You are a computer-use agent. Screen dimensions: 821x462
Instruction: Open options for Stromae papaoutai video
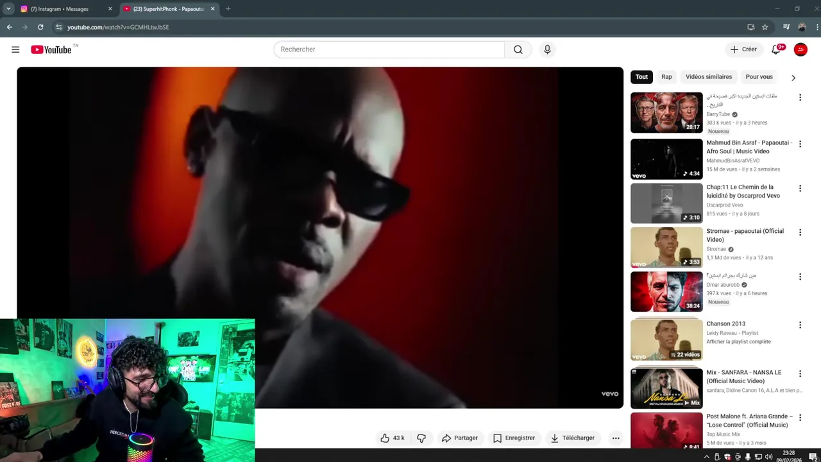pos(800,232)
